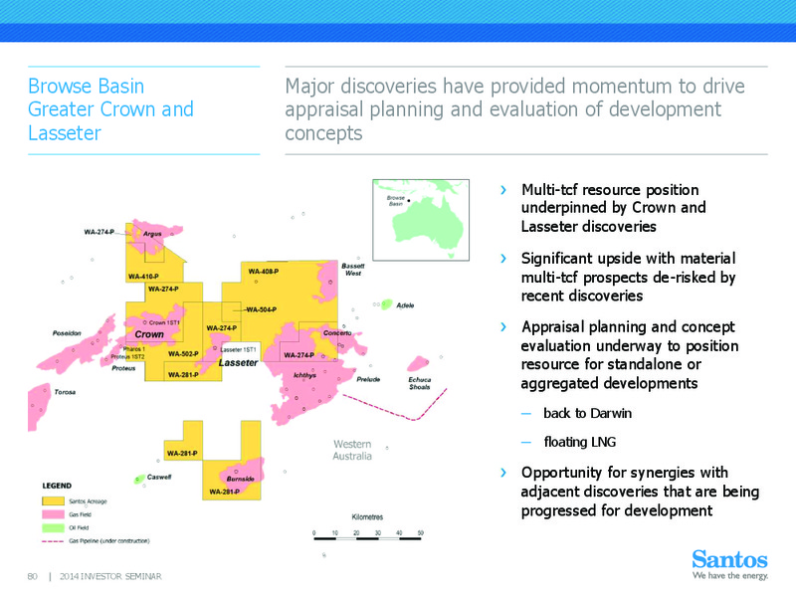Click the page number 80
The width and height of the screenshot is (796, 597).
tap(33, 577)
